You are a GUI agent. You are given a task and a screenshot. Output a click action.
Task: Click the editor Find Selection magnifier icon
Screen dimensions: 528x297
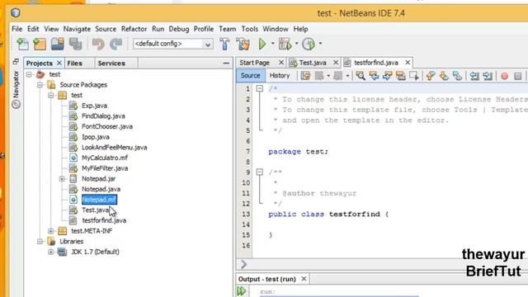point(361,75)
